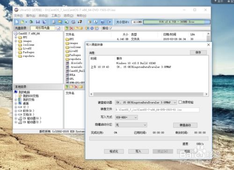Viewport: 234px width, 170px height.
Task: Click the 映像文件 image path field
Action: pyautogui.click(x=157, y=110)
